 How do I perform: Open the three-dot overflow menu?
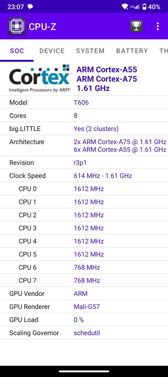[x=158, y=26]
